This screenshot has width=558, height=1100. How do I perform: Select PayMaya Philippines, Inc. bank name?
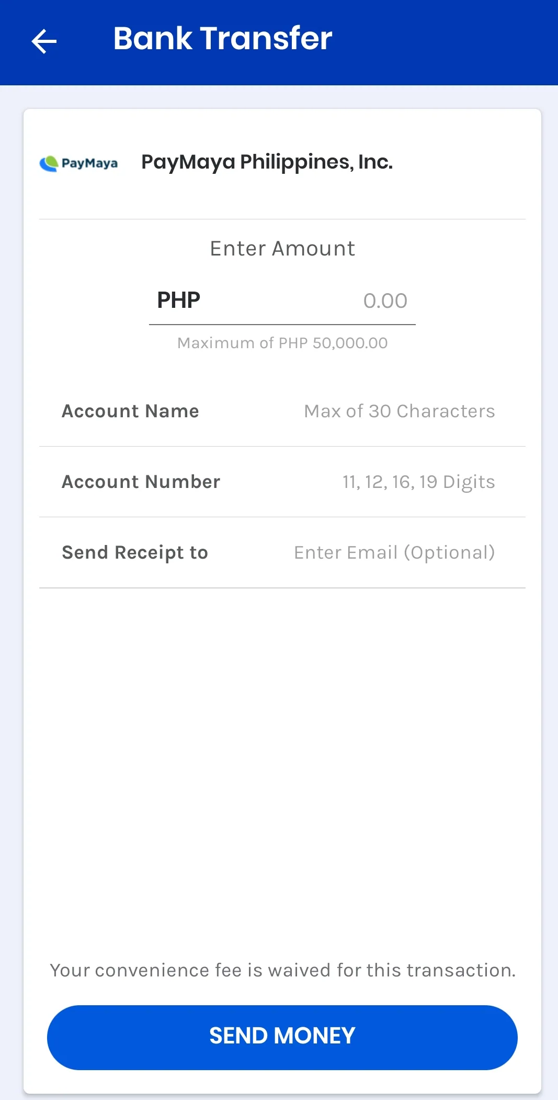[x=267, y=162]
